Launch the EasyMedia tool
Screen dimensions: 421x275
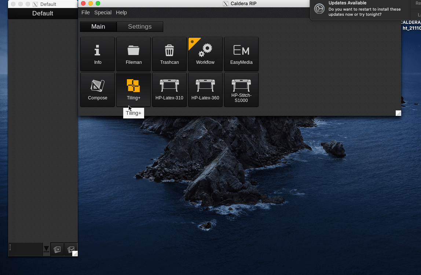241,54
